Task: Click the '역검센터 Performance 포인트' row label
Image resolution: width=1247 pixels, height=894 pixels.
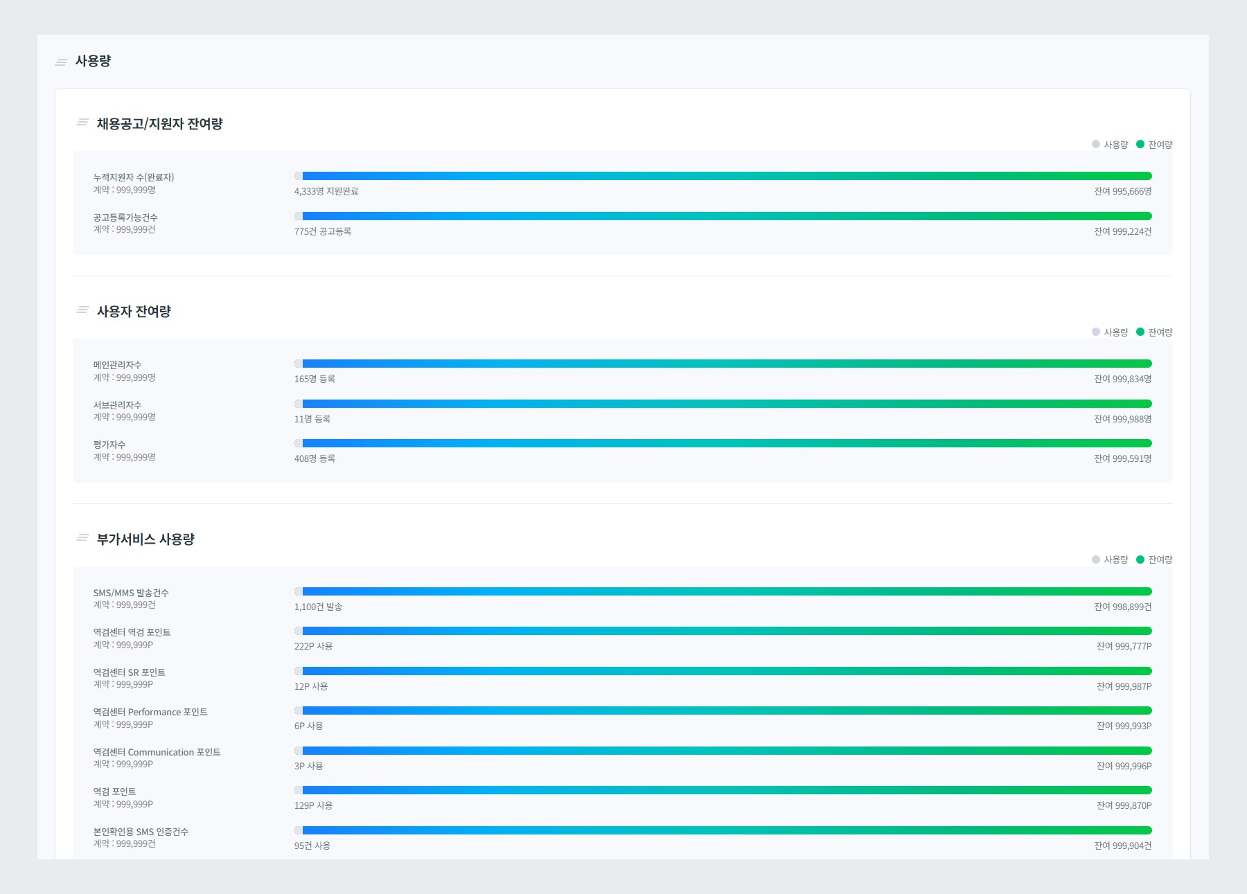Action: pyautogui.click(x=150, y=712)
